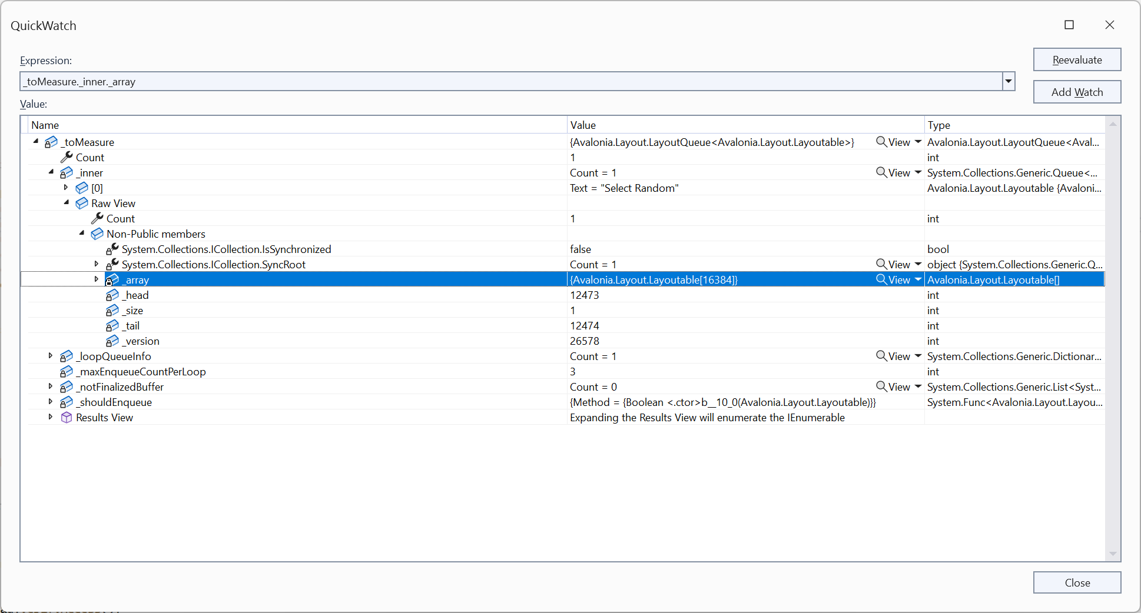Collapse the _toMeasure node
The width and height of the screenshot is (1141, 613).
pyautogui.click(x=35, y=141)
